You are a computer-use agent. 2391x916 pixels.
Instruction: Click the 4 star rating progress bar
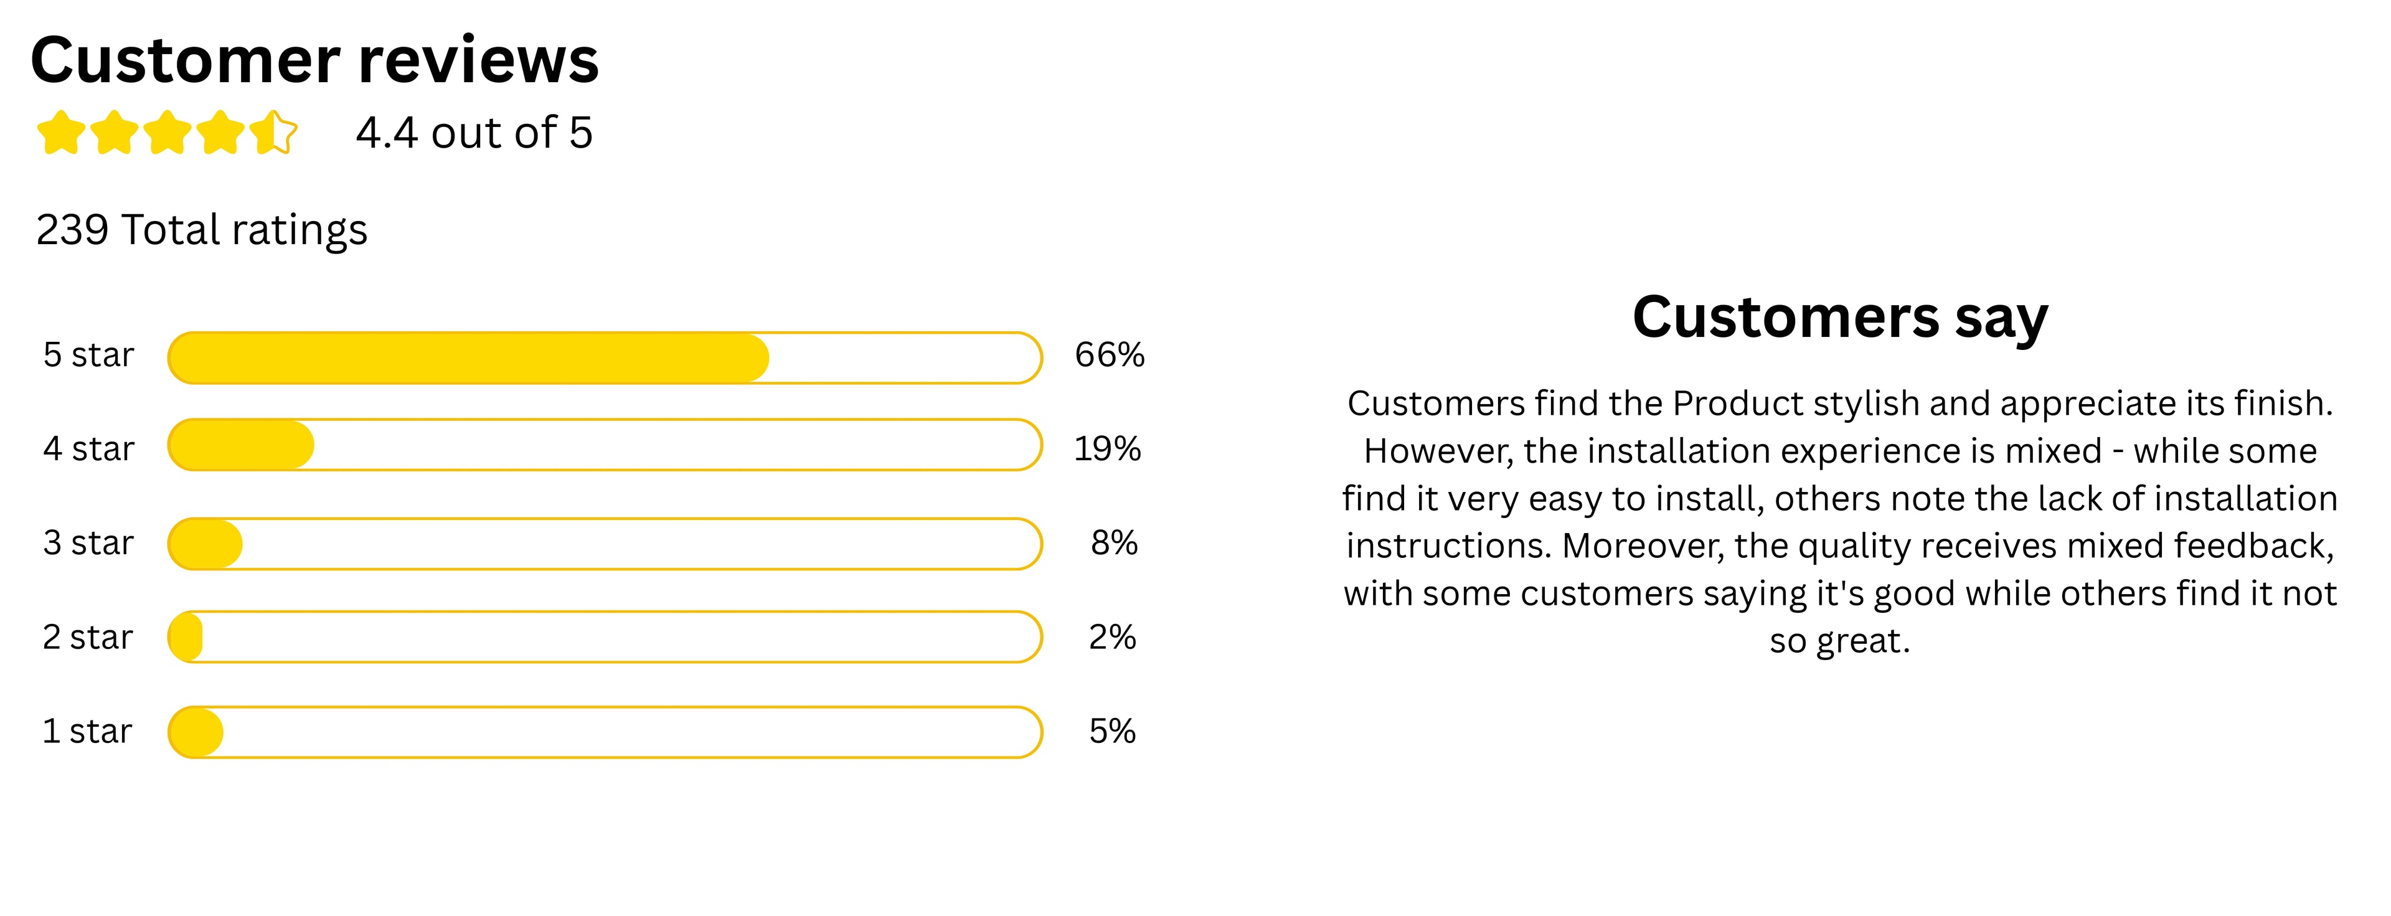(x=604, y=445)
